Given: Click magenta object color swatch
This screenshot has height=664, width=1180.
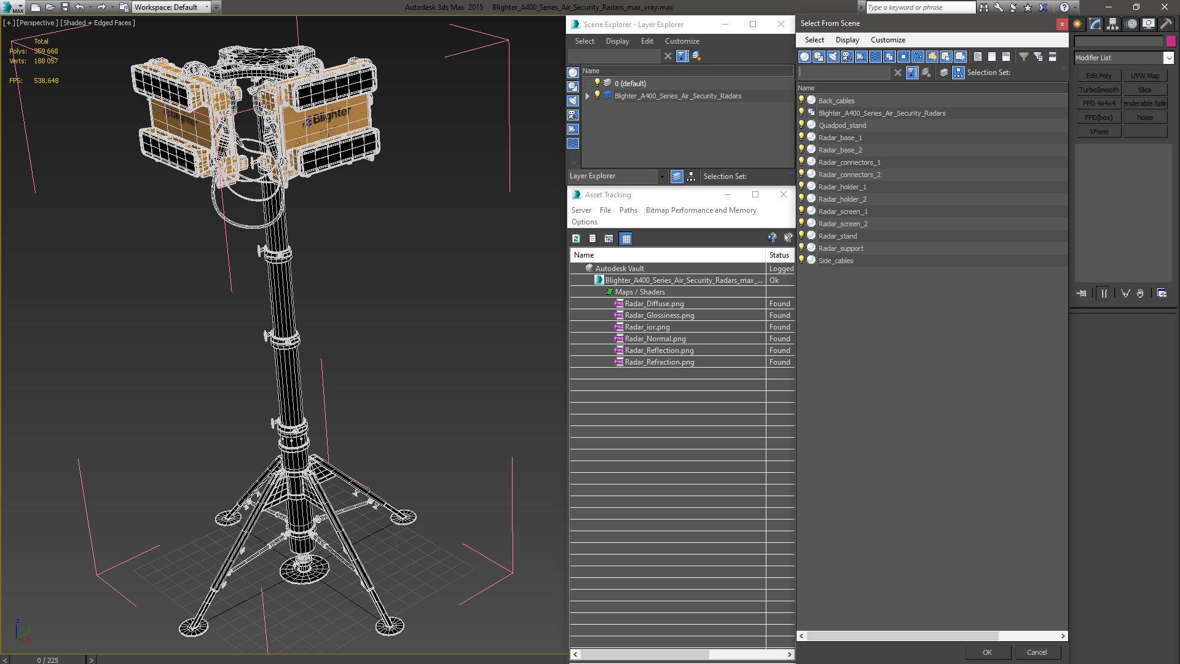Looking at the screenshot, I should click(1171, 41).
